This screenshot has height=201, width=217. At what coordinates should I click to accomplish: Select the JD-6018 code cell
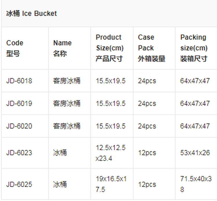tap(19, 81)
